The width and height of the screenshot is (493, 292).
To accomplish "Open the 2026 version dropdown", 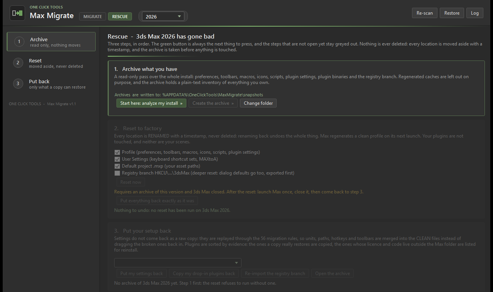I will 163,17.
